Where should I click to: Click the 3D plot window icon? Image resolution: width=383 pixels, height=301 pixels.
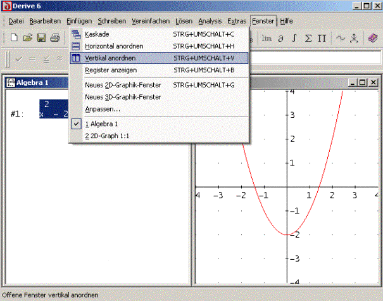[x=354, y=38]
